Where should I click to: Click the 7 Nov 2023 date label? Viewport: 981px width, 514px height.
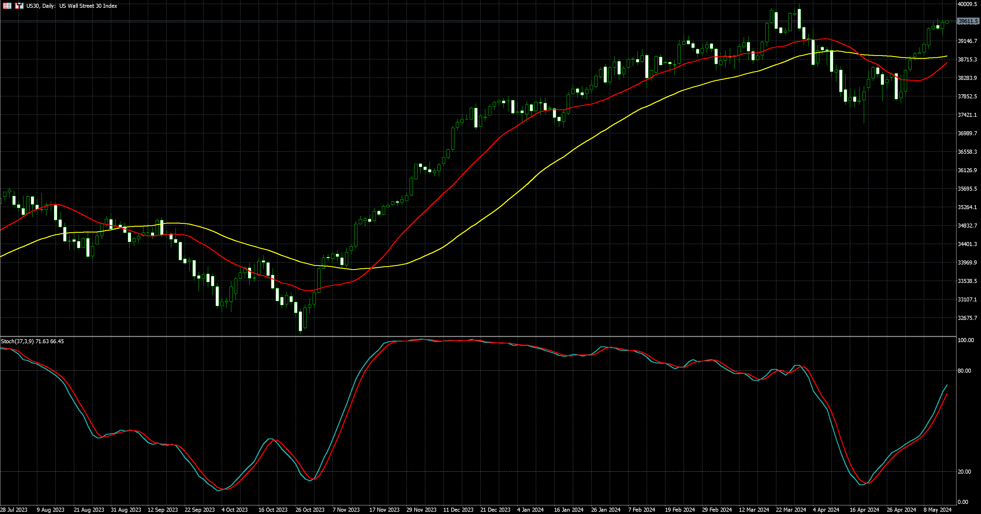click(x=346, y=509)
